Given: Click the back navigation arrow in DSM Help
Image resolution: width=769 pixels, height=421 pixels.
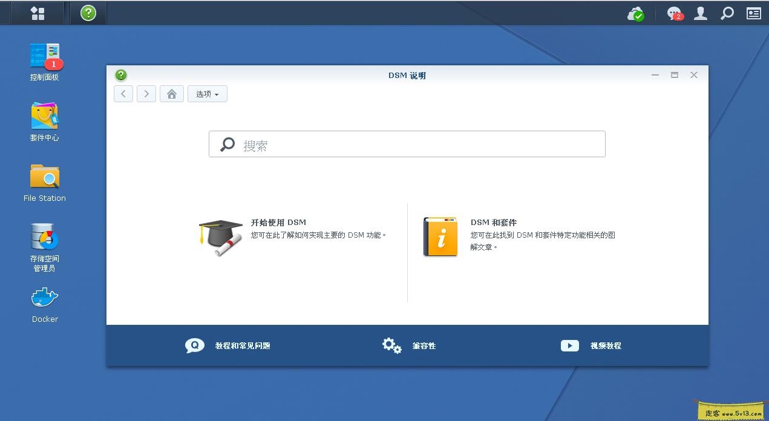Looking at the screenshot, I should pyautogui.click(x=123, y=94).
